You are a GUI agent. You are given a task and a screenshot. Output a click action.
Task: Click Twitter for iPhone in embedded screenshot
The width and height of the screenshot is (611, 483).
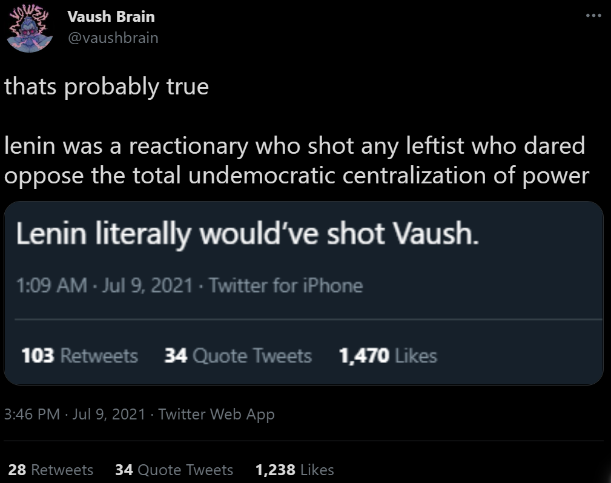[285, 285]
